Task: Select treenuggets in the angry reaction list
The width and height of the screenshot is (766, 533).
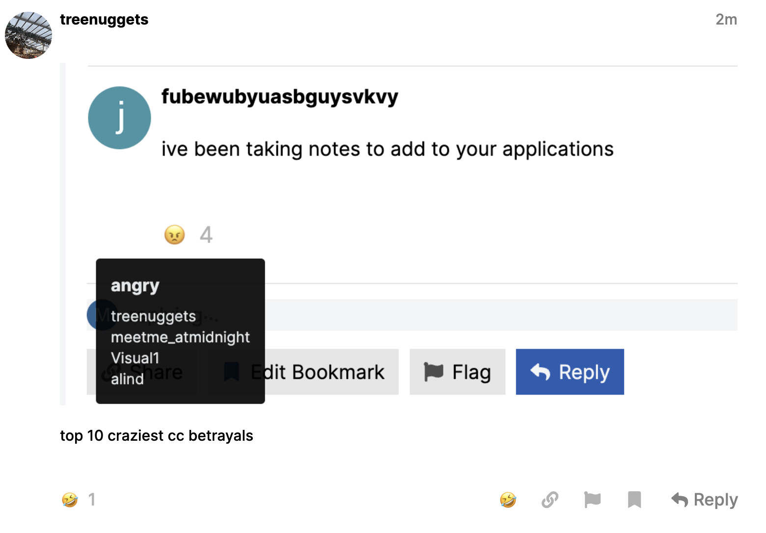Action: tap(153, 316)
